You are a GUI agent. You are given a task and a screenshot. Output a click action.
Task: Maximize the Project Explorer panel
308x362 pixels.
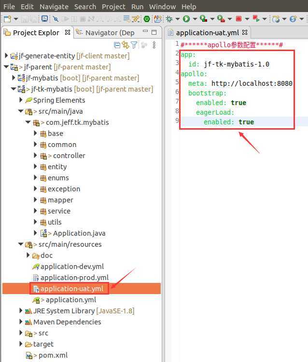click(154, 32)
